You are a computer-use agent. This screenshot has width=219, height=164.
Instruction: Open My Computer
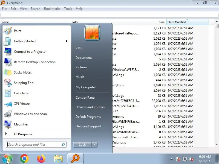86,87
